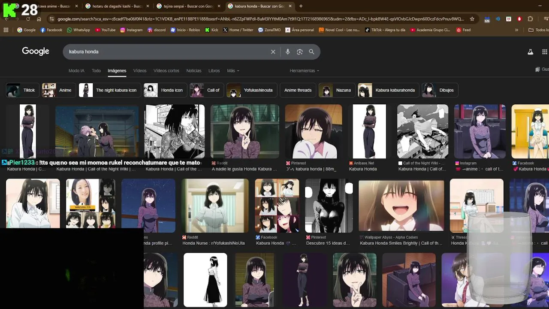Filter by the Nazuna chip
Image resolution: width=549 pixels, height=309 pixels.
(x=337, y=90)
